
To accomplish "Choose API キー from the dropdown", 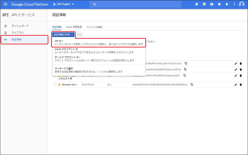I will (99, 43).
